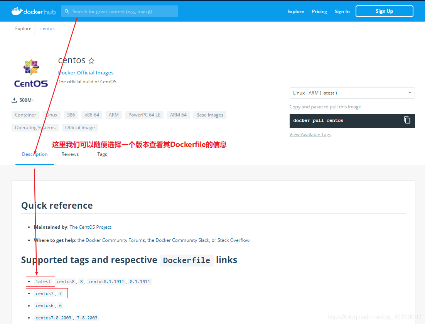Viewport: 425px width, 324px height.
Task: Click the 500M+ downloads icon
Action: click(14, 100)
